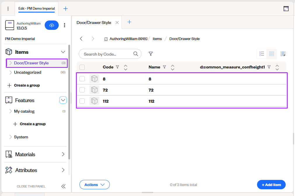Screen dimensions: 295x196
Task: Toggle the select-all checkbox in header
Action: point(82,67)
